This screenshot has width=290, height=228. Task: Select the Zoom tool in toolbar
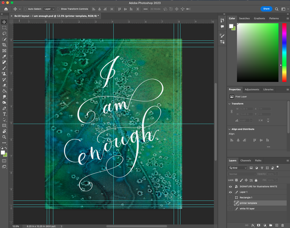(4, 137)
